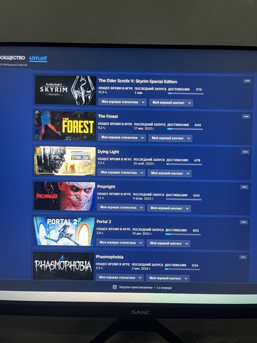Click Phasmophobia last launch '2 июн. 2024 г.'

pyautogui.click(x=141, y=269)
